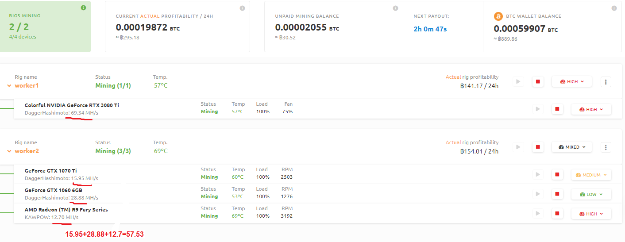Image resolution: width=625 pixels, height=242 pixels.
Task: Open the worker1 rig name link
Action: pos(27,85)
